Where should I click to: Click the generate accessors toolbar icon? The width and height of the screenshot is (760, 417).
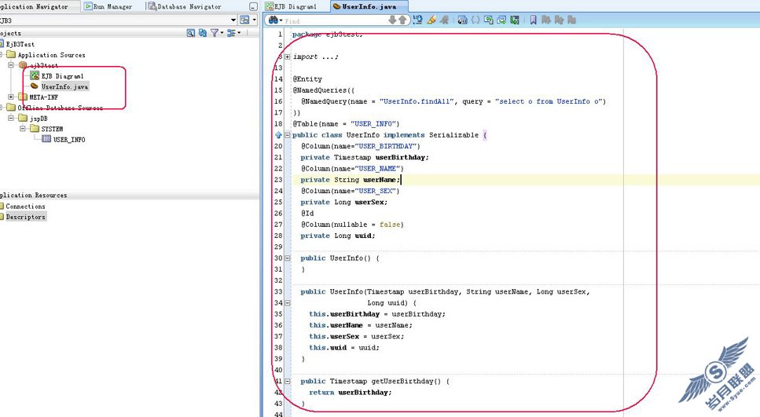pos(462,20)
